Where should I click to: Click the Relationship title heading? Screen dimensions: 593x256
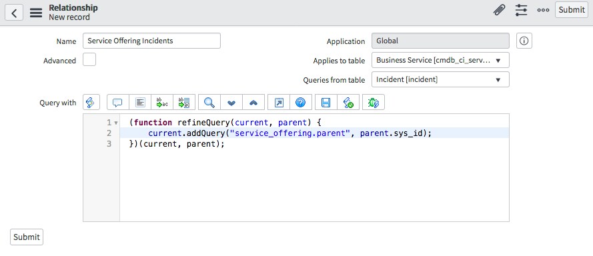[73, 7]
